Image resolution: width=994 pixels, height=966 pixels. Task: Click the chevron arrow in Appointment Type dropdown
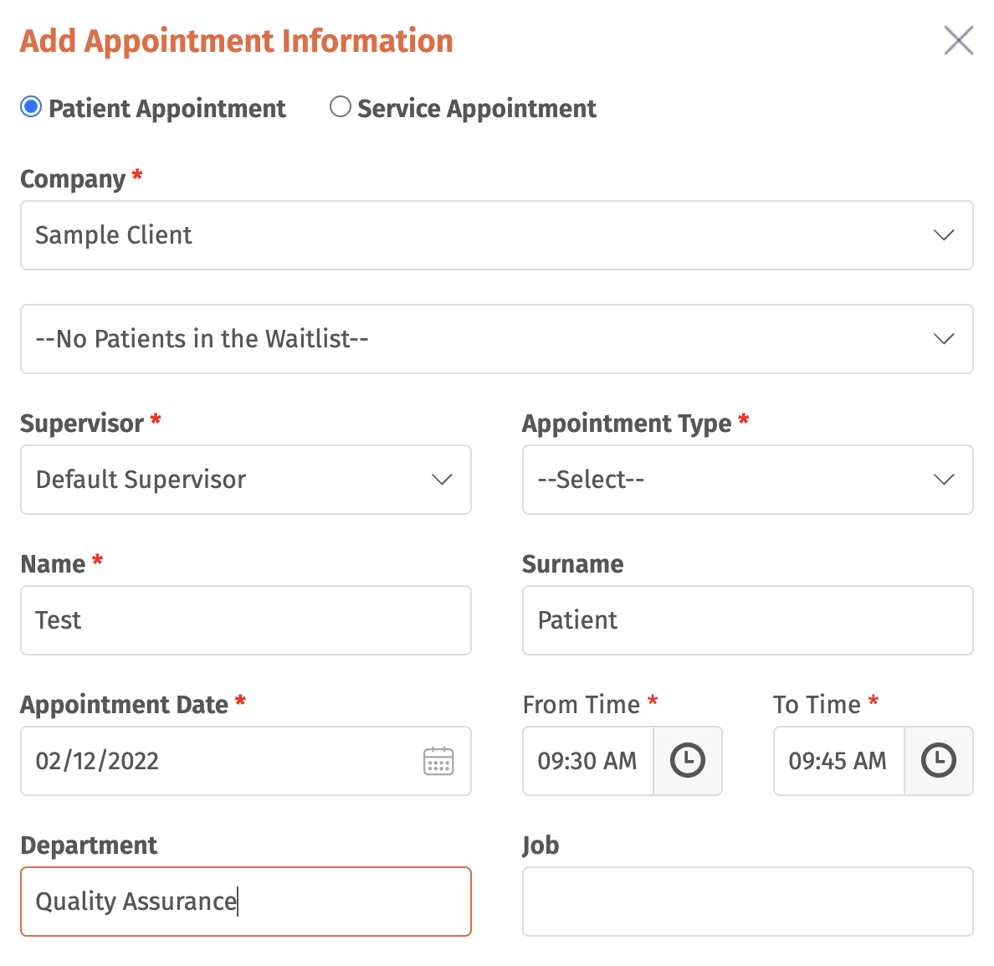(x=944, y=480)
